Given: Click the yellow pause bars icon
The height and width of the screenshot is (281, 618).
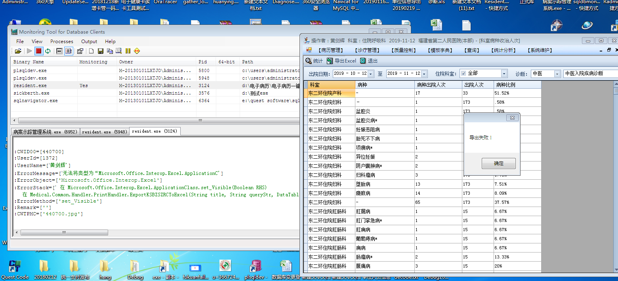Looking at the screenshot, I should point(128,51).
